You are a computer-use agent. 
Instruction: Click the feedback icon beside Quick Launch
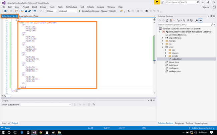(x=163, y=2)
